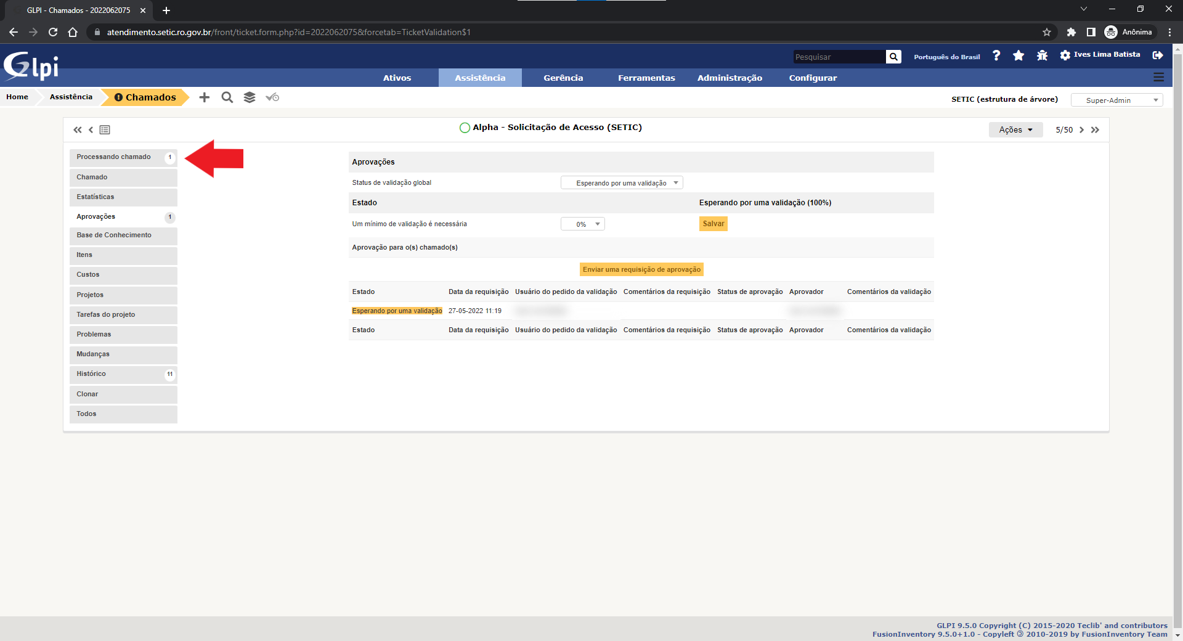
Task: Open the Custos tab
Action: [x=123, y=275]
